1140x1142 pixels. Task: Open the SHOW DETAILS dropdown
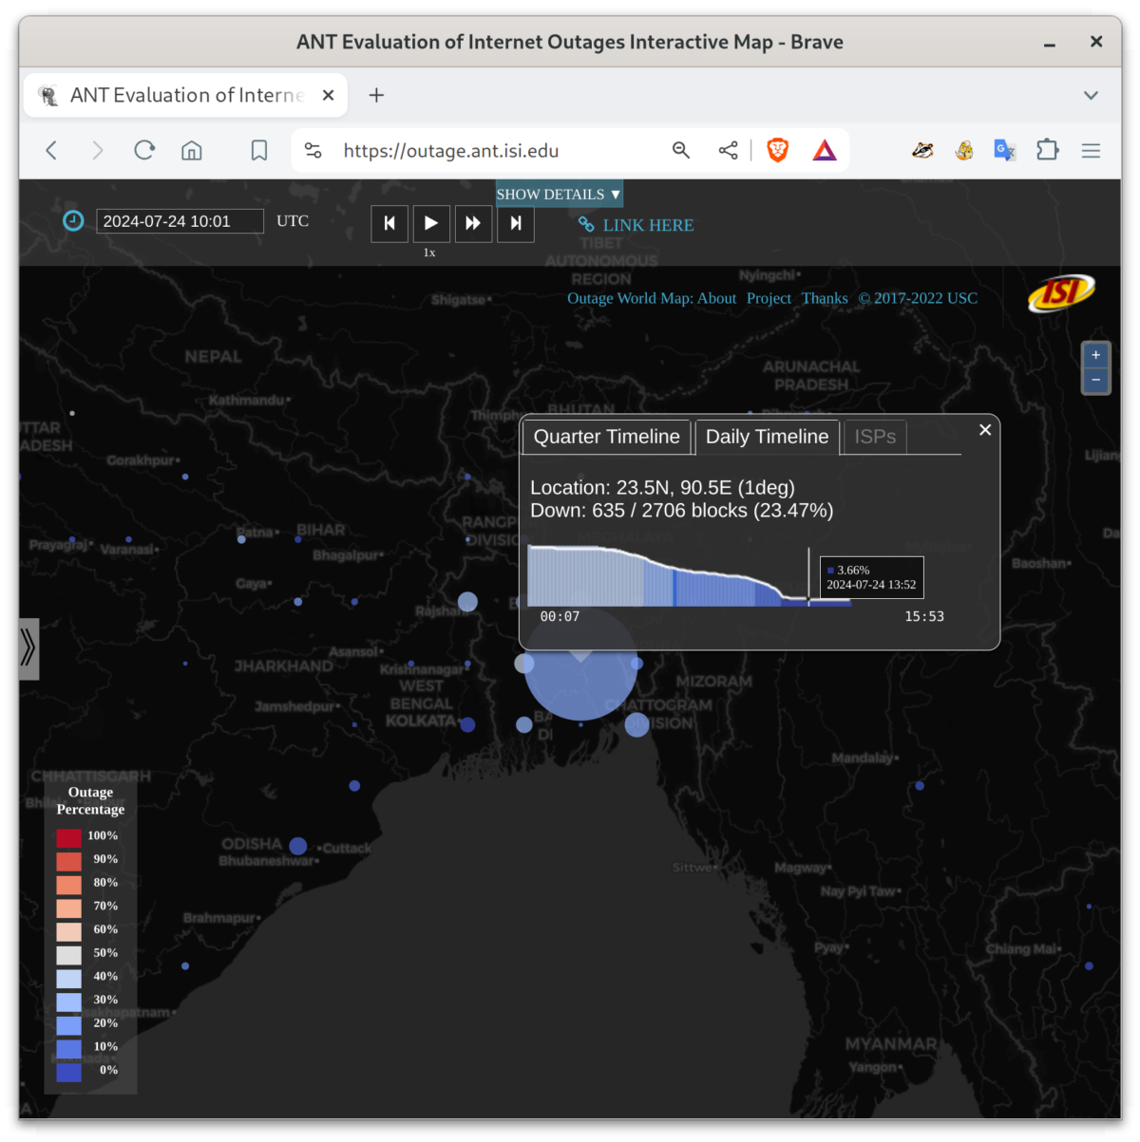pos(559,194)
